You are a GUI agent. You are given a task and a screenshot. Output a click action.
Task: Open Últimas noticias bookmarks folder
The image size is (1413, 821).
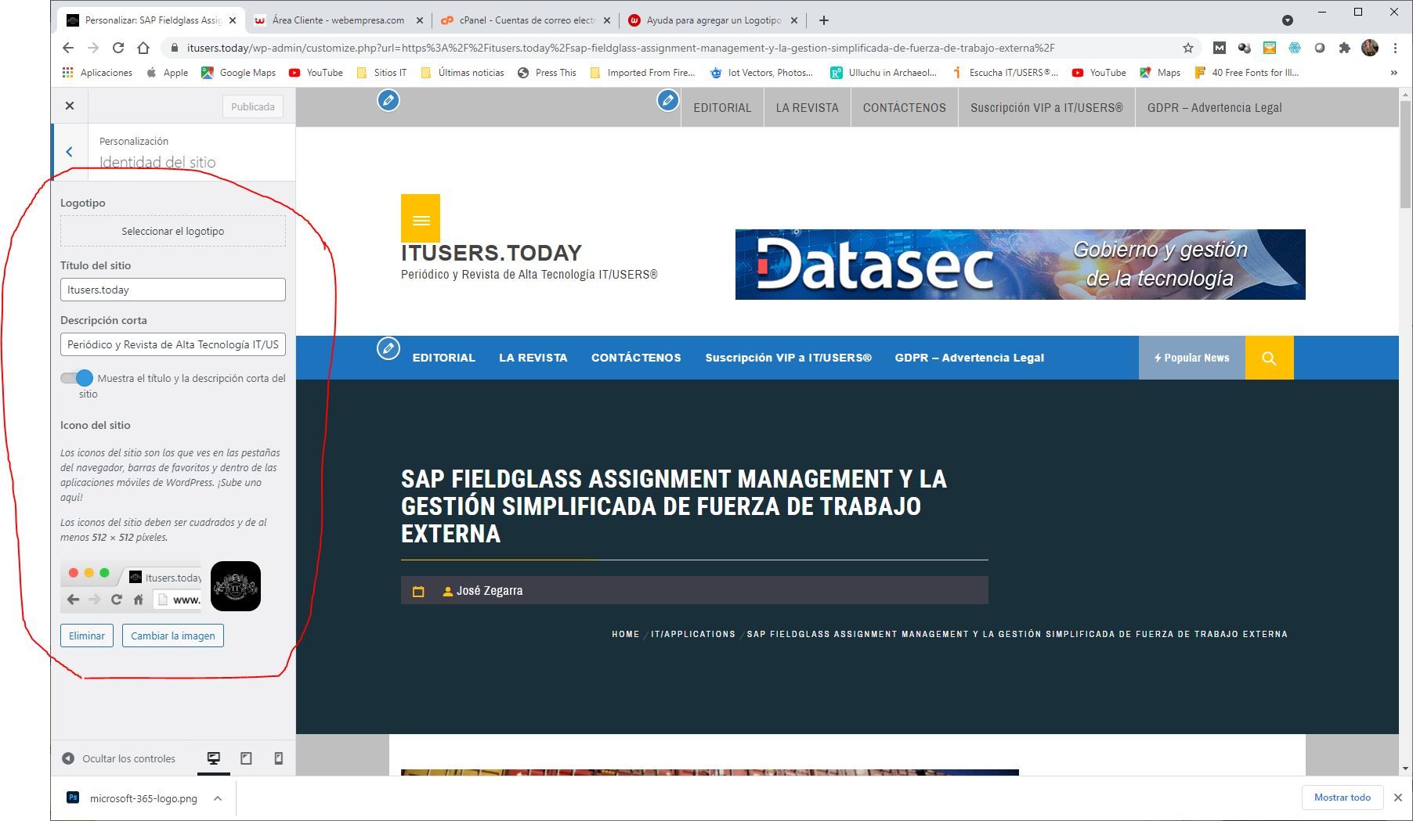click(x=462, y=72)
